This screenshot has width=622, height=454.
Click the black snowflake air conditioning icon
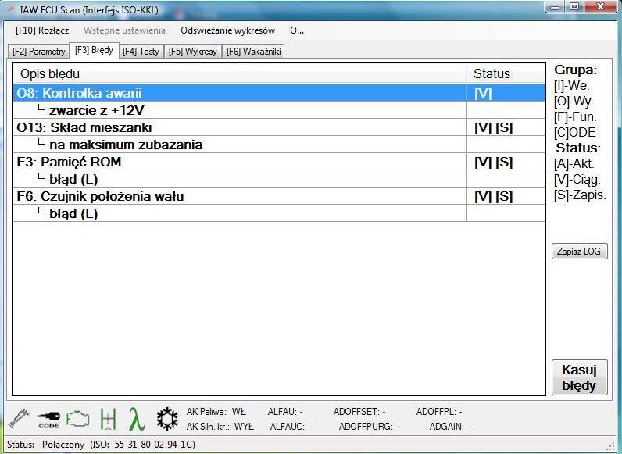pos(167,419)
